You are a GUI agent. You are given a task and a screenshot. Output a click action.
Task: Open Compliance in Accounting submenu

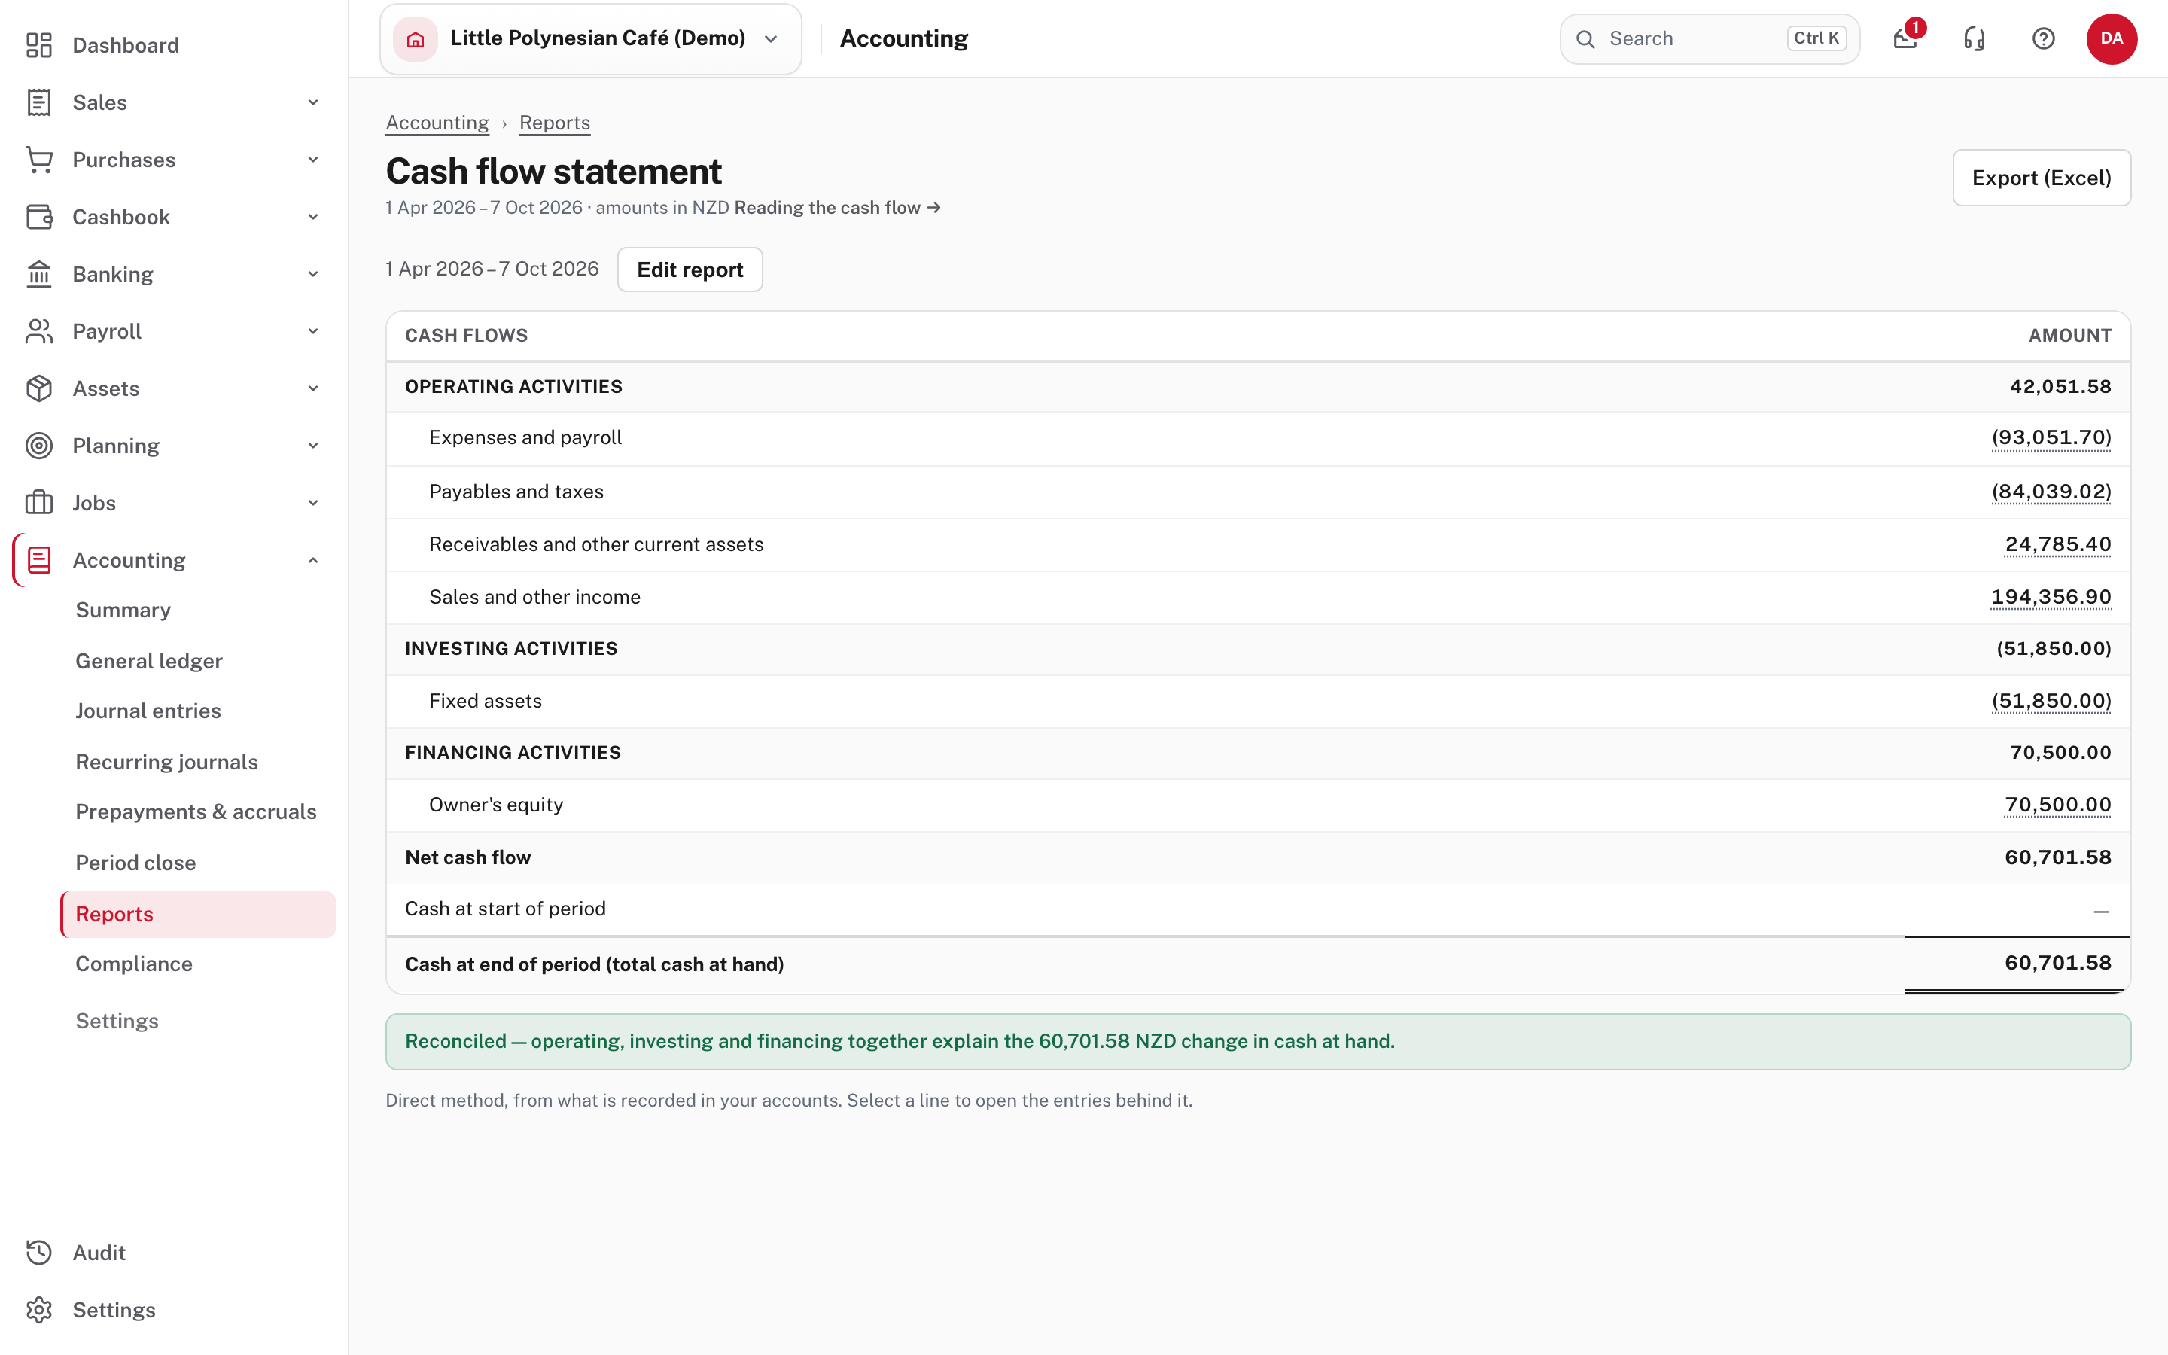tap(133, 964)
